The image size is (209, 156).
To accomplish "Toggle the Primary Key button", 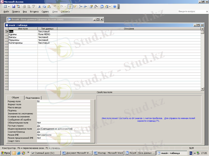I will [70, 6].
